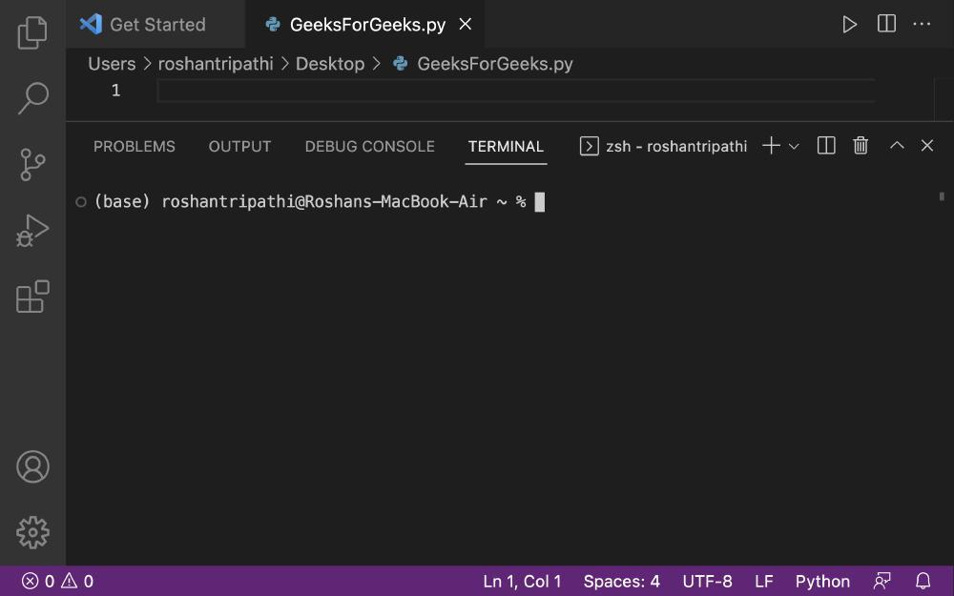Screen dimensions: 954x596
Task: Kill the terminal with trash icon
Action: tap(861, 146)
